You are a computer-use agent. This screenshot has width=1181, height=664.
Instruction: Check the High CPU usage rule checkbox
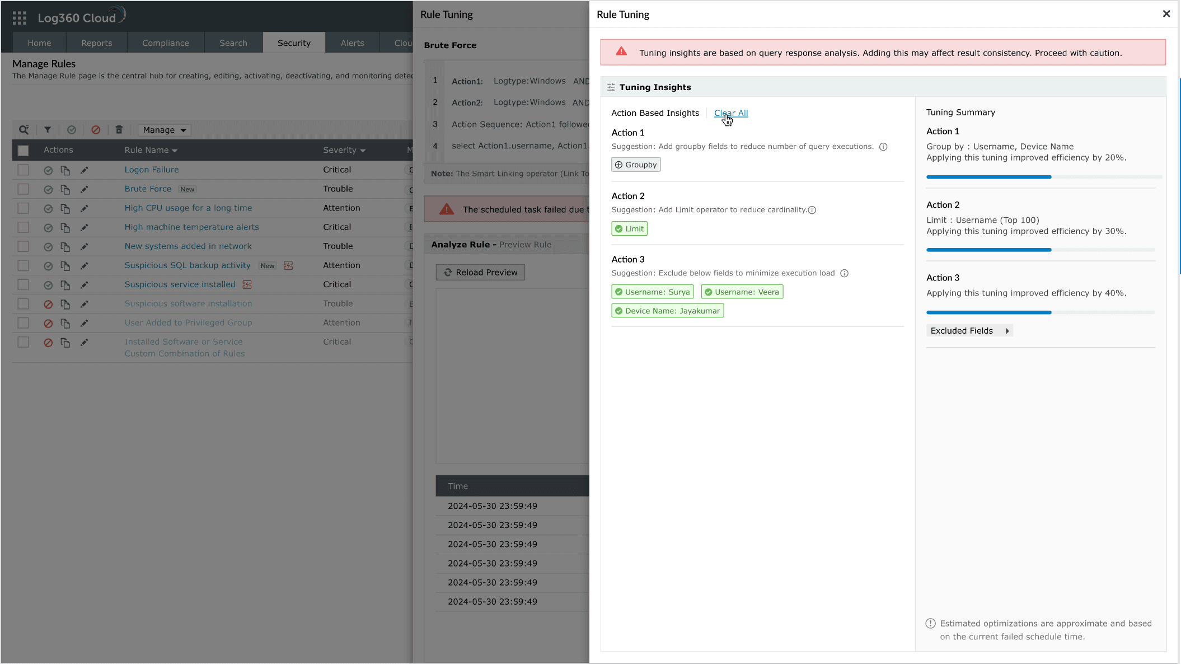click(x=23, y=208)
